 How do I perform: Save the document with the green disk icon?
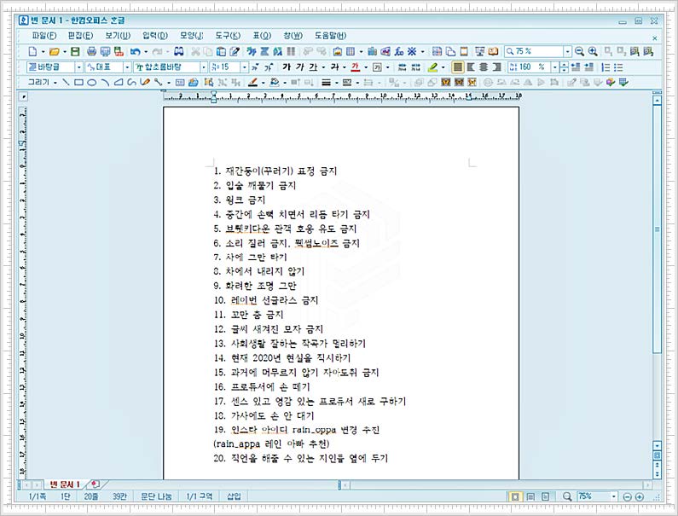[75, 51]
